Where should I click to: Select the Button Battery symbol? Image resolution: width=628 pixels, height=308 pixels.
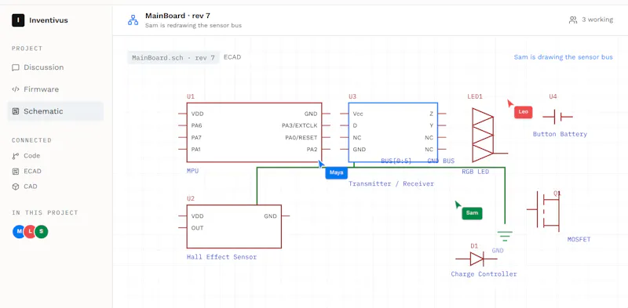557,117
